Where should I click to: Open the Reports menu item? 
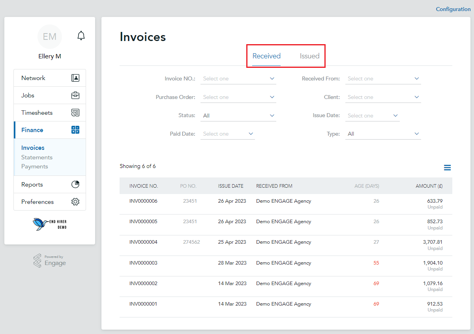pyautogui.click(x=50, y=185)
